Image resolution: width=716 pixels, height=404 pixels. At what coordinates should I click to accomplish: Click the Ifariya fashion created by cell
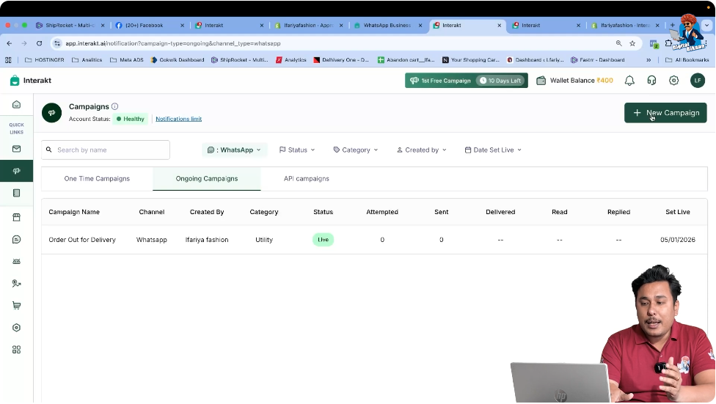207,240
